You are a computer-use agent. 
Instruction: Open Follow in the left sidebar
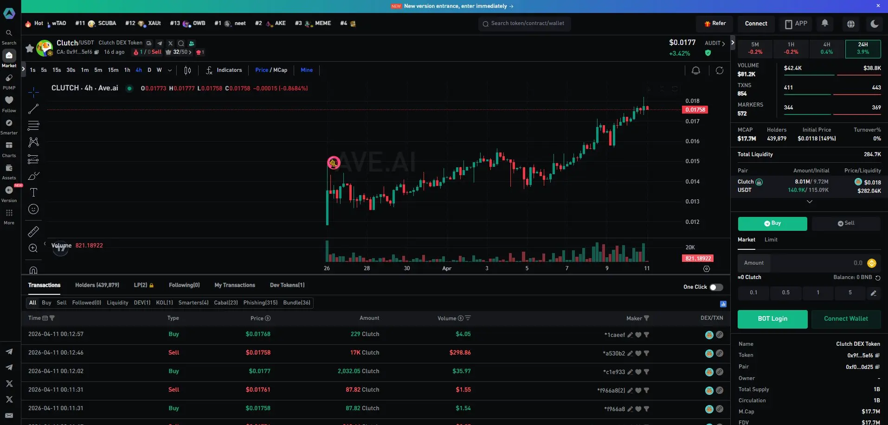pyautogui.click(x=9, y=104)
